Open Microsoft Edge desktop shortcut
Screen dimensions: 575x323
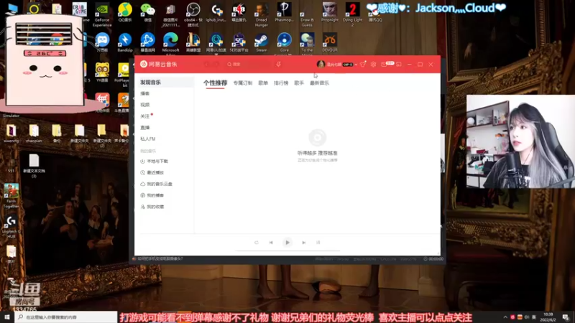[x=170, y=43]
